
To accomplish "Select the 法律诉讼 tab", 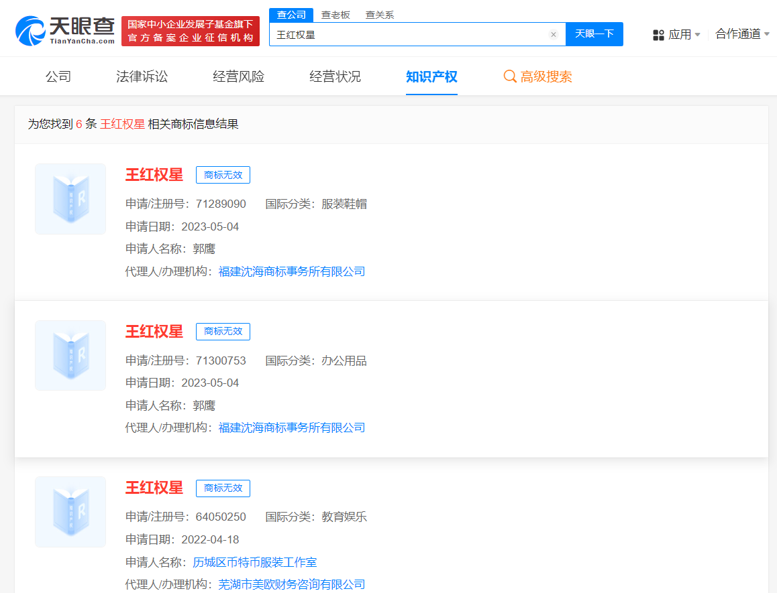I will pyautogui.click(x=141, y=76).
